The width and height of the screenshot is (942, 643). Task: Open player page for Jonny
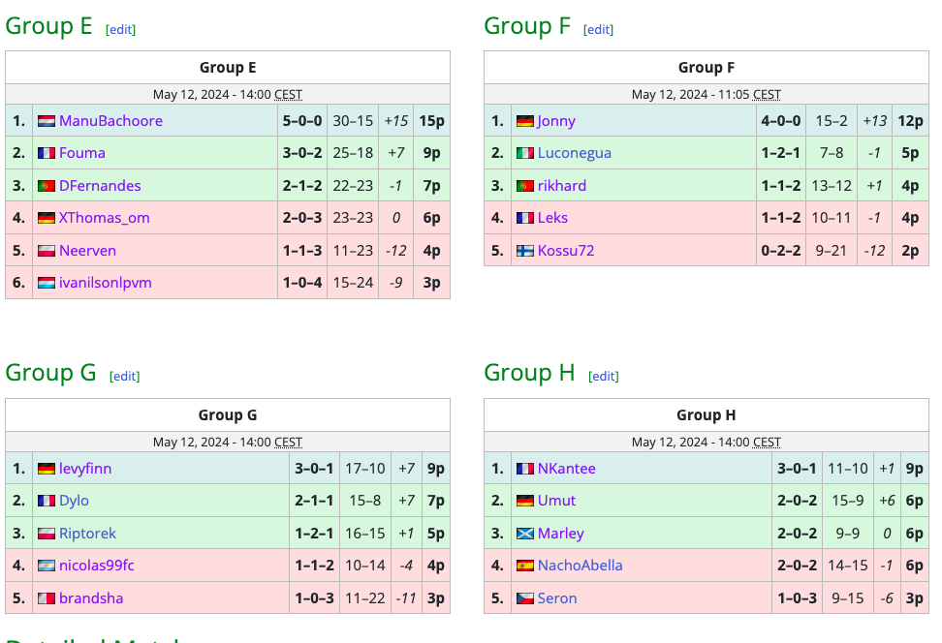click(x=556, y=121)
